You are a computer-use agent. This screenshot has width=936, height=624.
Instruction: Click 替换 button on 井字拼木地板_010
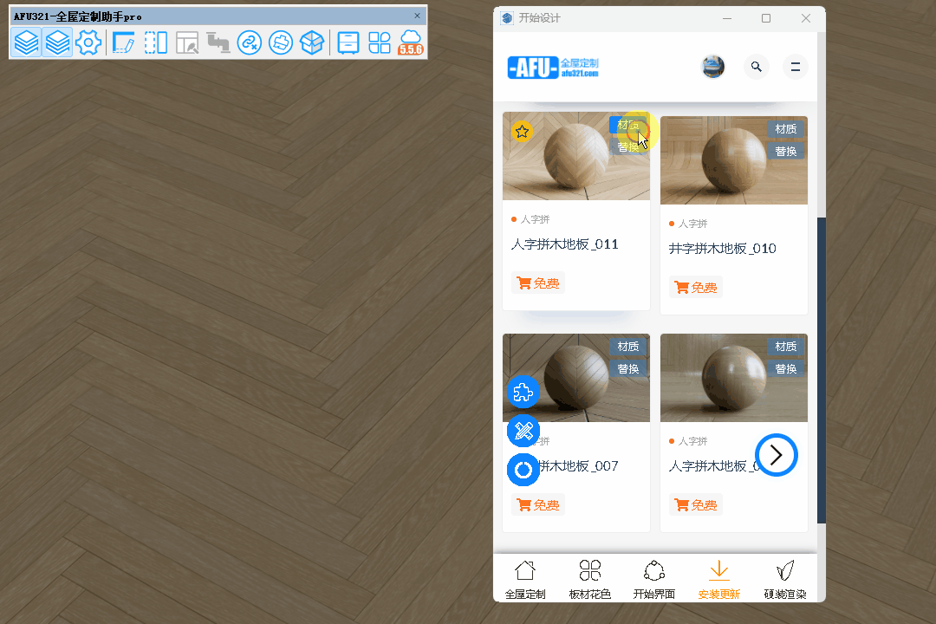(x=785, y=152)
